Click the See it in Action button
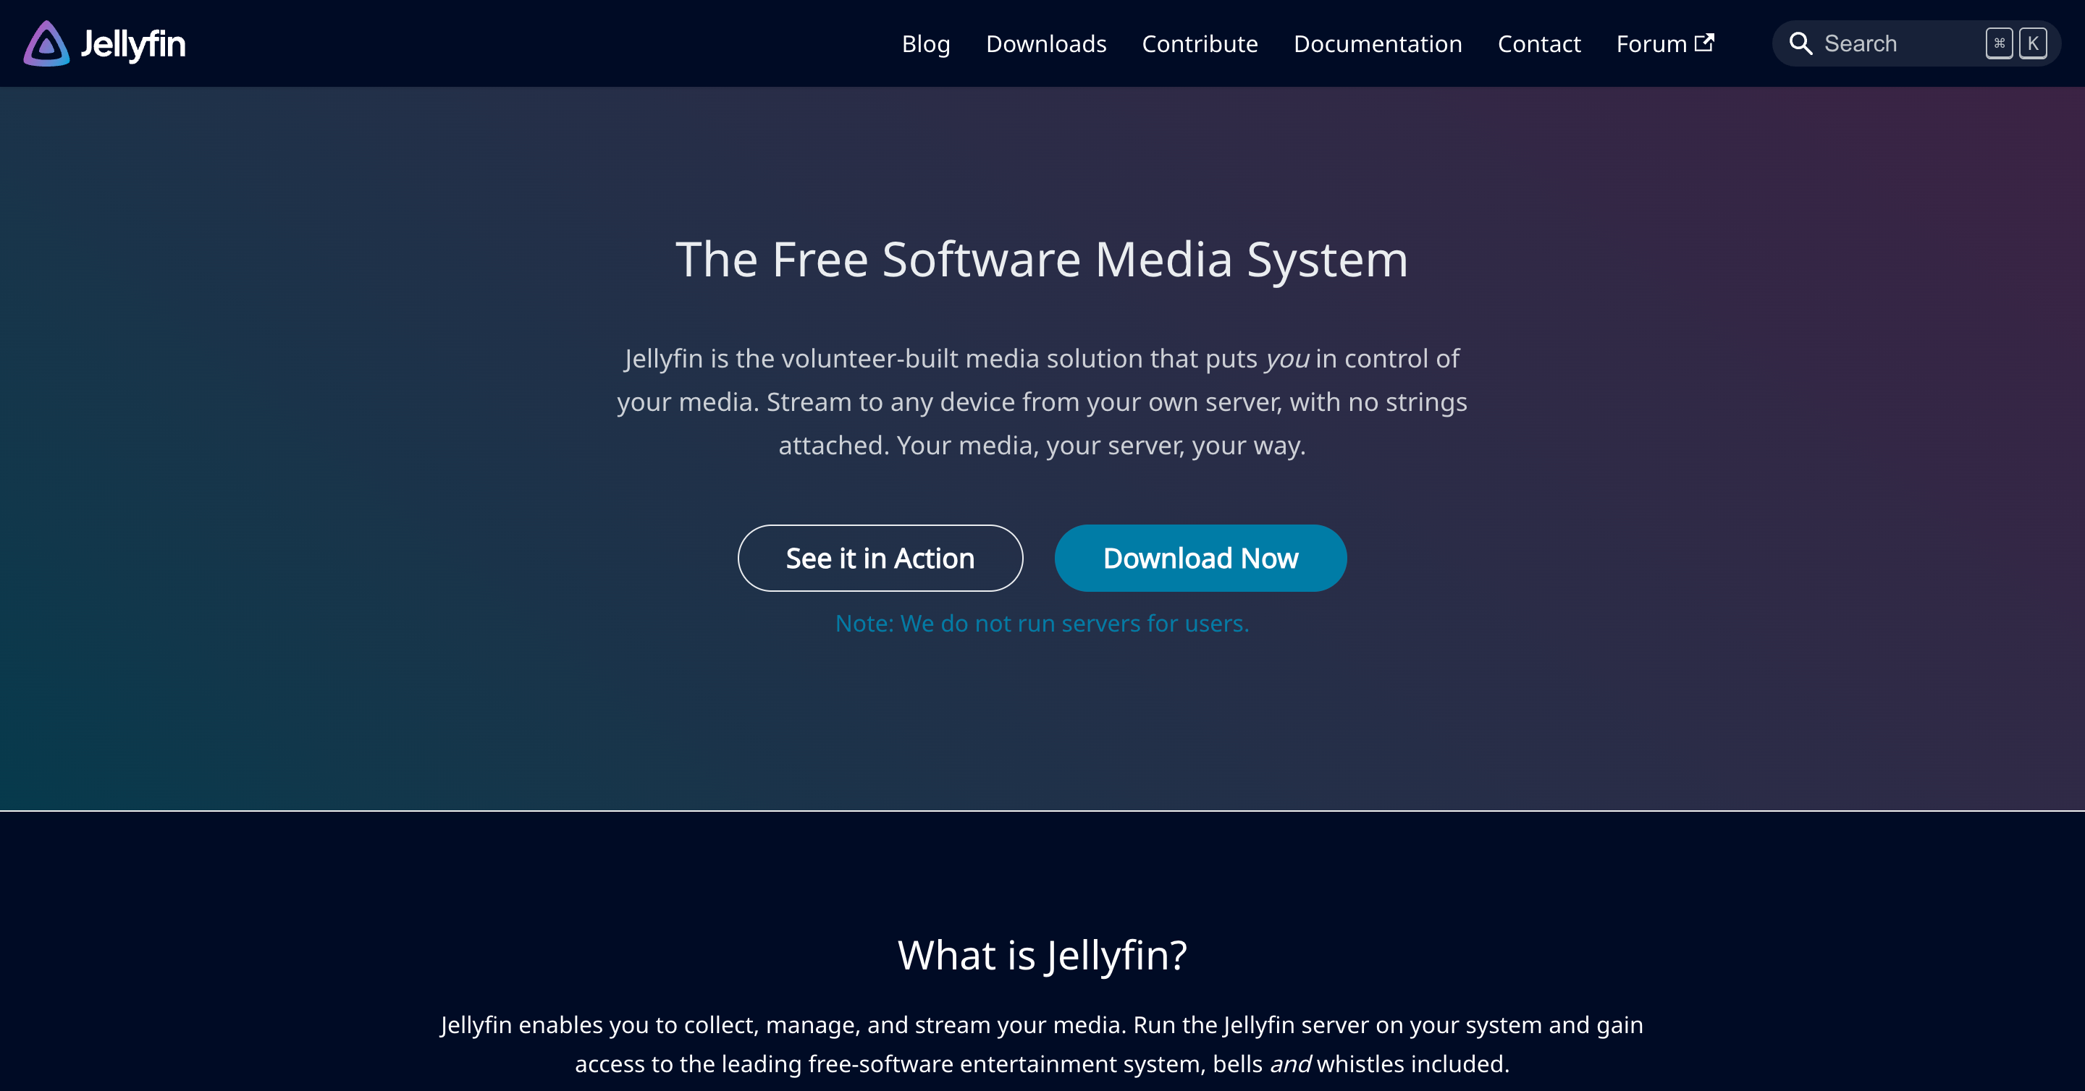This screenshot has width=2085, height=1091. click(880, 558)
